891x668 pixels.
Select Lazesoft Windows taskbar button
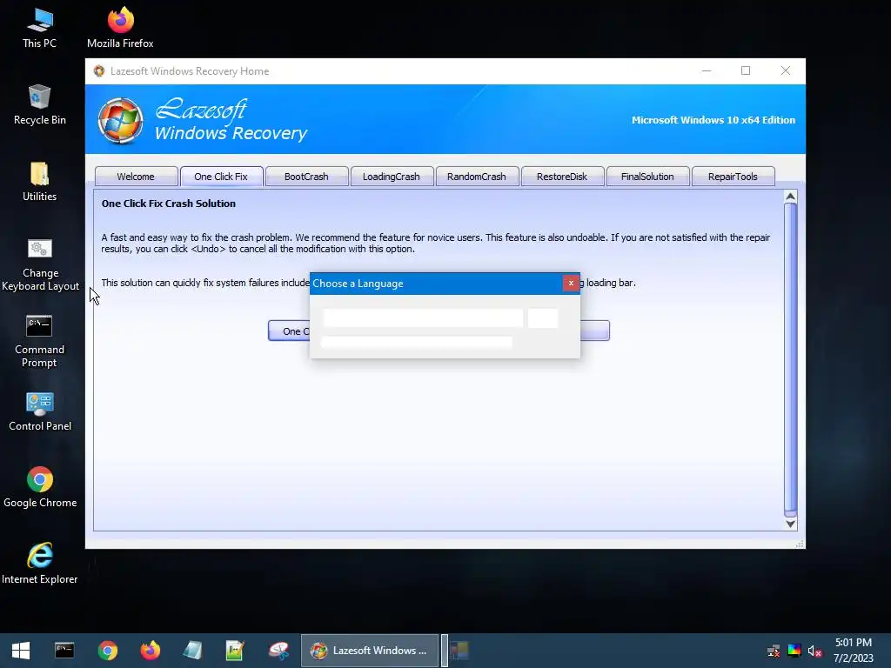(369, 651)
